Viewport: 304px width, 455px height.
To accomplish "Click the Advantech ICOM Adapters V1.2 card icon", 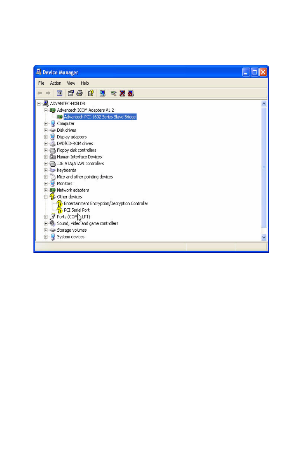I will [x=53, y=110].
